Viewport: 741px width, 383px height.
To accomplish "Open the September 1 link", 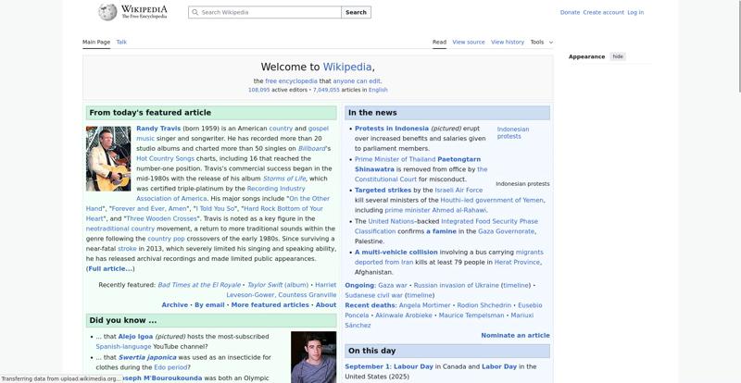I will 366,367.
